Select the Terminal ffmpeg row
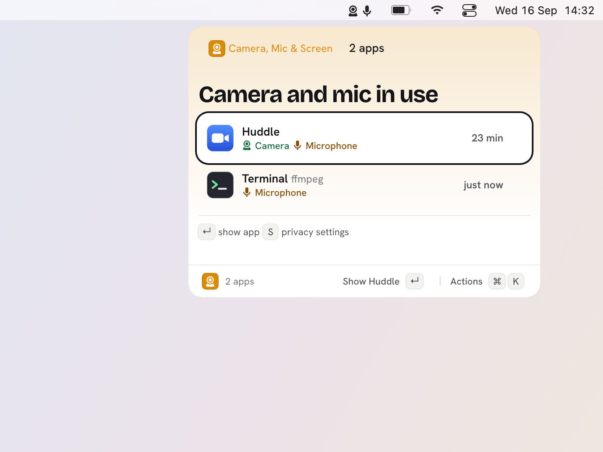603x452 pixels. pyautogui.click(x=364, y=185)
